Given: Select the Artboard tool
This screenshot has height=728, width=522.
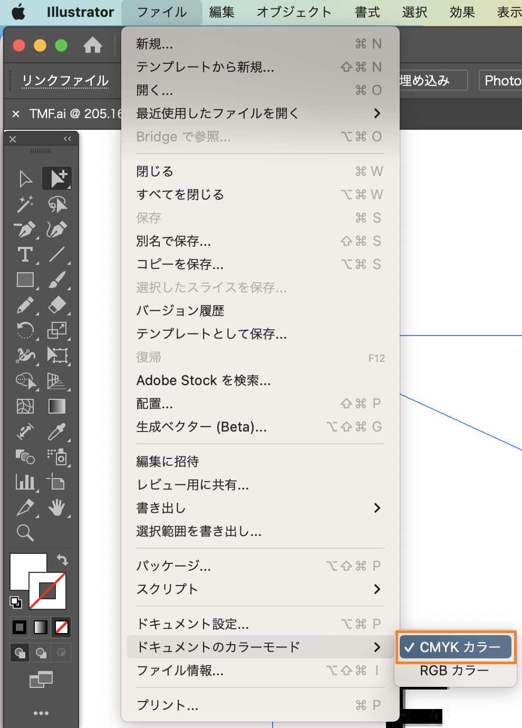Looking at the screenshot, I should 57,482.
